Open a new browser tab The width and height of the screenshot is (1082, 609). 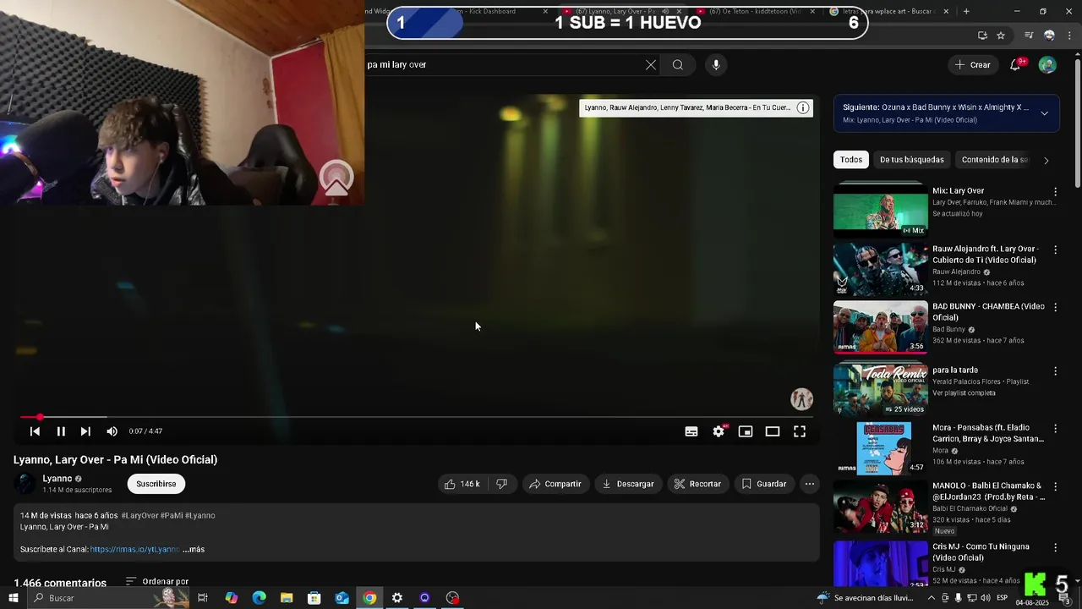[966, 12]
